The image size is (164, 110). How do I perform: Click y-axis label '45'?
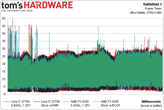tap(4, 26)
